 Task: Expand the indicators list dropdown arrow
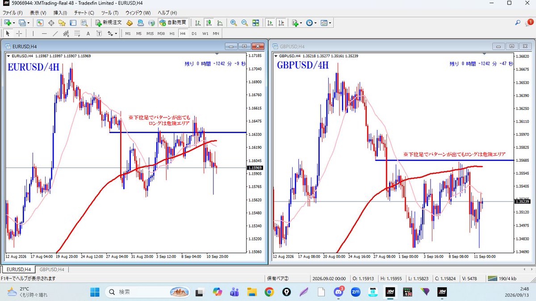coord(301,23)
